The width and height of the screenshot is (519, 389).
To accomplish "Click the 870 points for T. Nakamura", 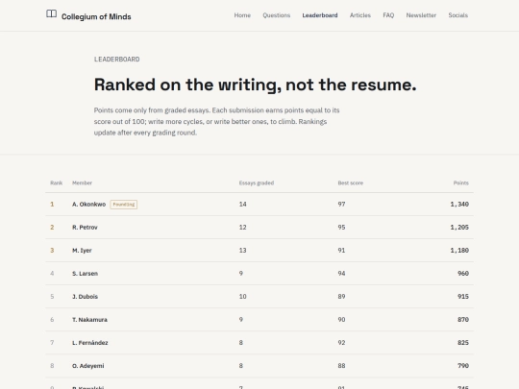I will (463, 320).
